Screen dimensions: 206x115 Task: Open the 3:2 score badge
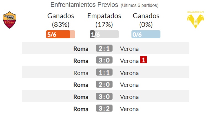(104, 108)
